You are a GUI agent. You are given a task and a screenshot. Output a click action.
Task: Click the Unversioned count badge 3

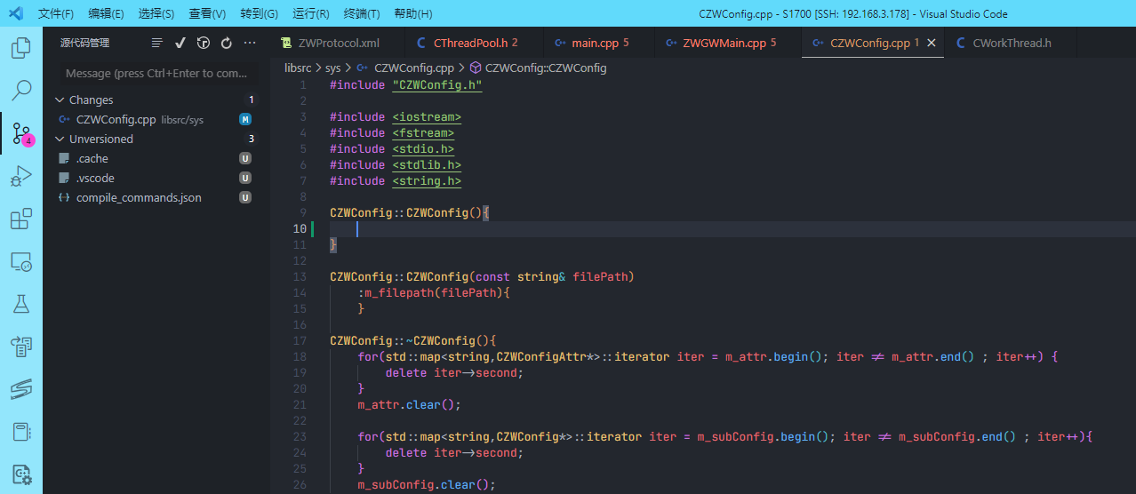[252, 139]
